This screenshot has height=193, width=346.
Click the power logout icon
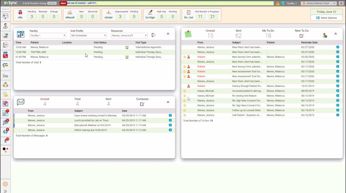pyautogui.click(x=341, y=3)
